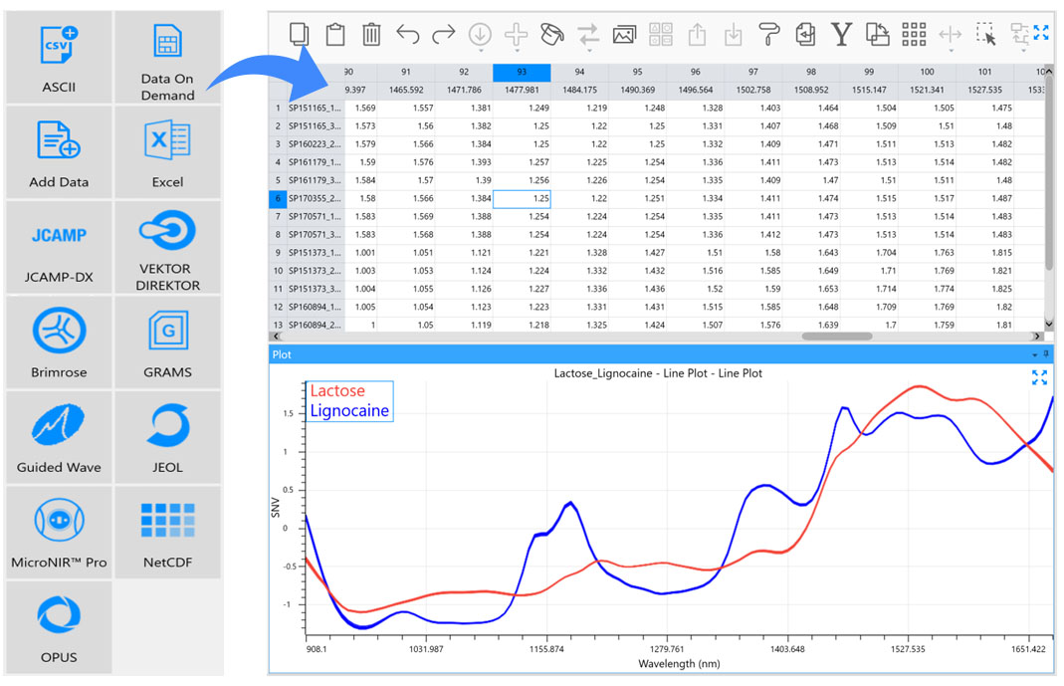Screen dimensions: 1064x686
Task: Click the Copy icon in the toolbar
Action: 300,34
